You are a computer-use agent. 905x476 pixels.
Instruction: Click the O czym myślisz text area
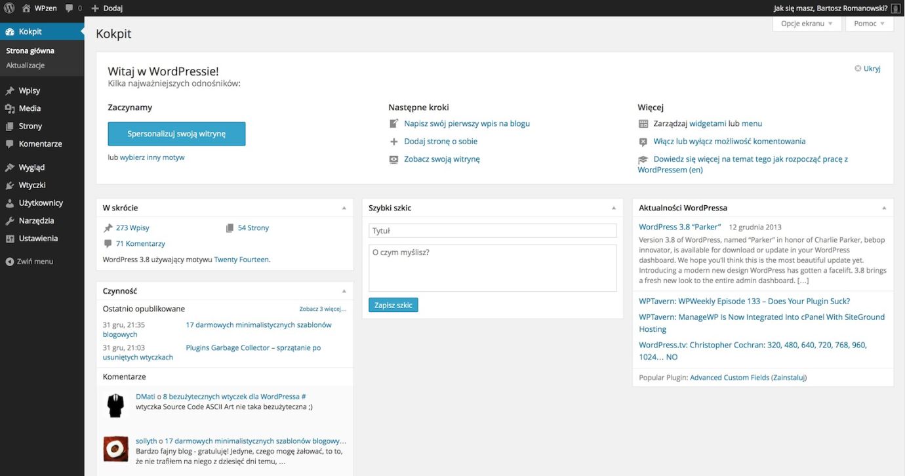pyautogui.click(x=493, y=268)
